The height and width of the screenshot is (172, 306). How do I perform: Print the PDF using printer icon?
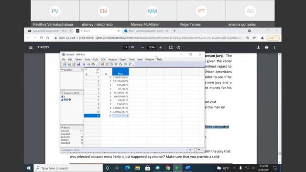pos(266,47)
